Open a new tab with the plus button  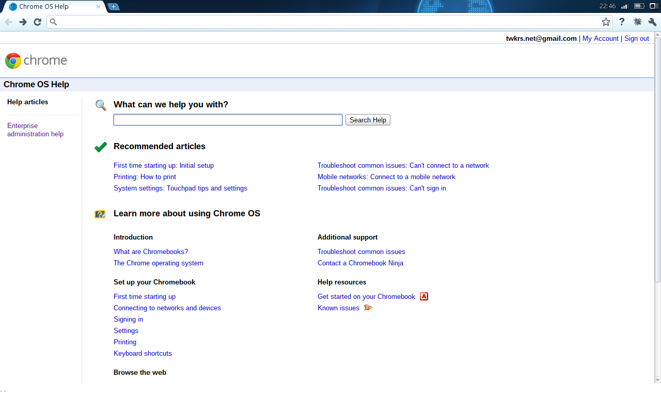pyautogui.click(x=113, y=7)
